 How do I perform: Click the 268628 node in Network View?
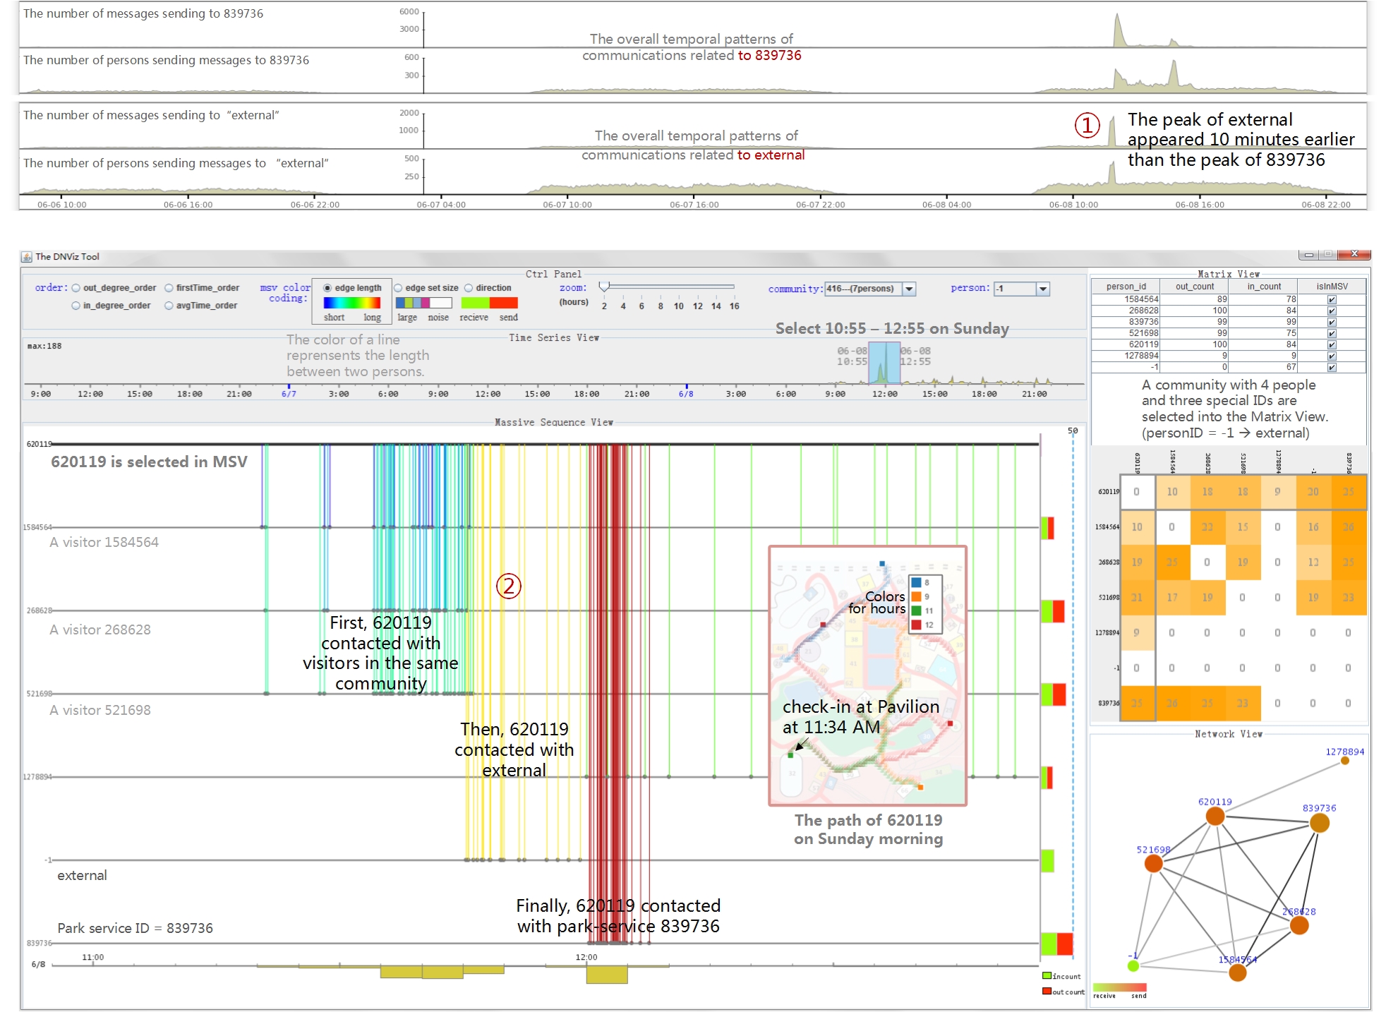[x=1298, y=925]
